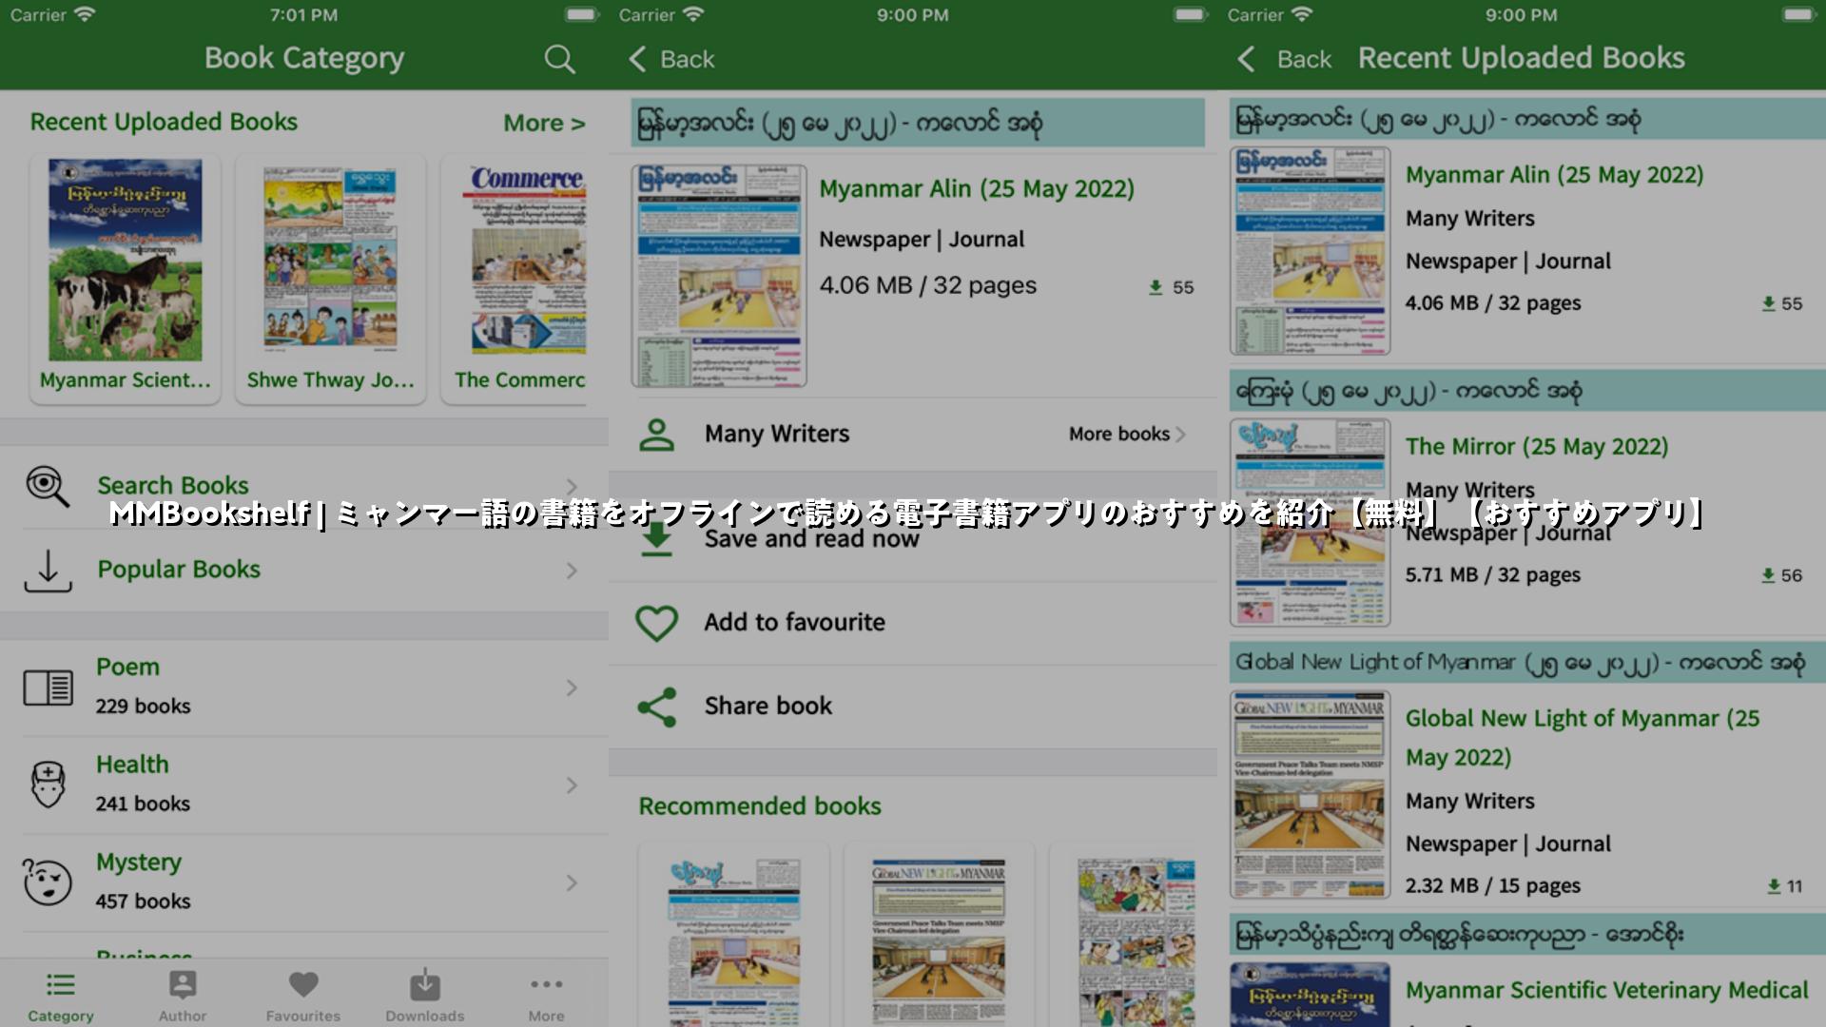
Task: Tap 'Newspaper | Journal' category in book detail
Action: tap(922, 240)
